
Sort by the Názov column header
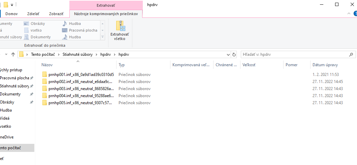(x=47, y=65)
